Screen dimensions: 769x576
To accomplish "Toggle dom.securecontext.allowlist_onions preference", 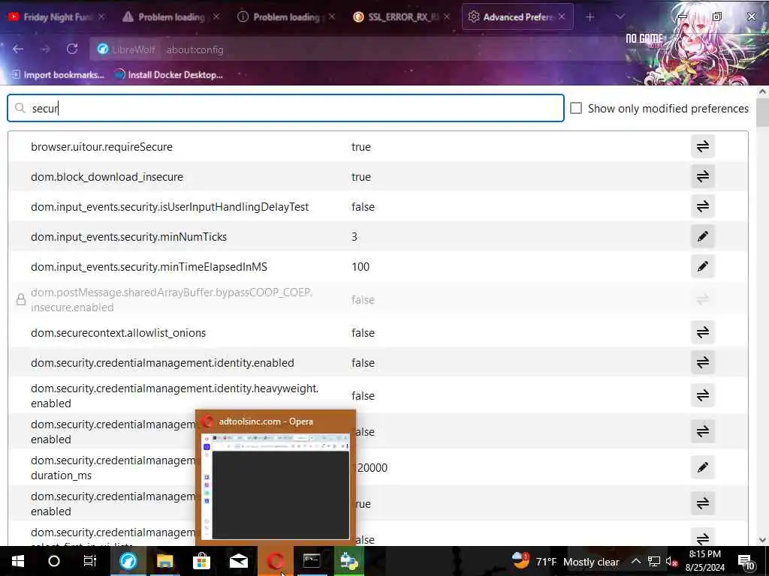I will (702, 332).
